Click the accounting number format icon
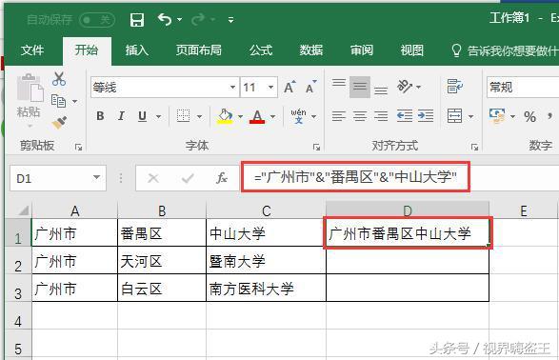The height and width of the screenshot is (360, 559). [497, 116]
